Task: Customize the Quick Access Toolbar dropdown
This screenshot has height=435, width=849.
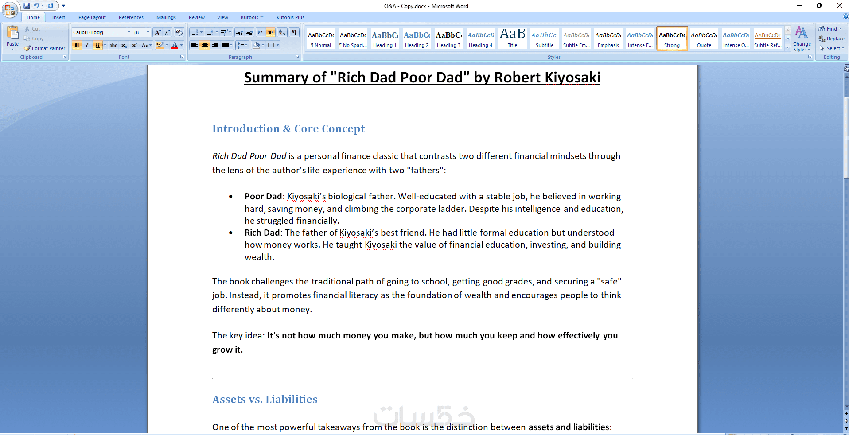Action: 63,6
